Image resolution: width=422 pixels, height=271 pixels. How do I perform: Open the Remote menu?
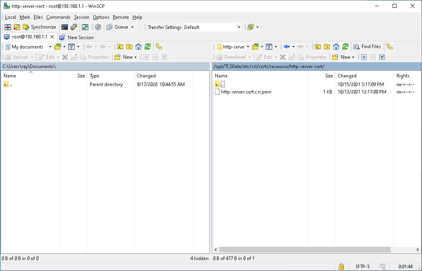[121, 17]
